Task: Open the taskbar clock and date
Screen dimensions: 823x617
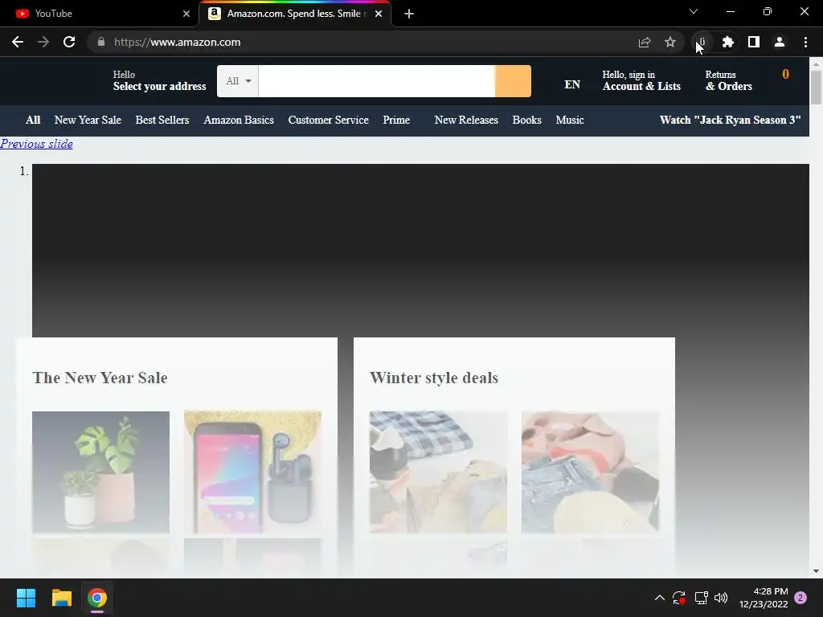Action: click(764, 598)
